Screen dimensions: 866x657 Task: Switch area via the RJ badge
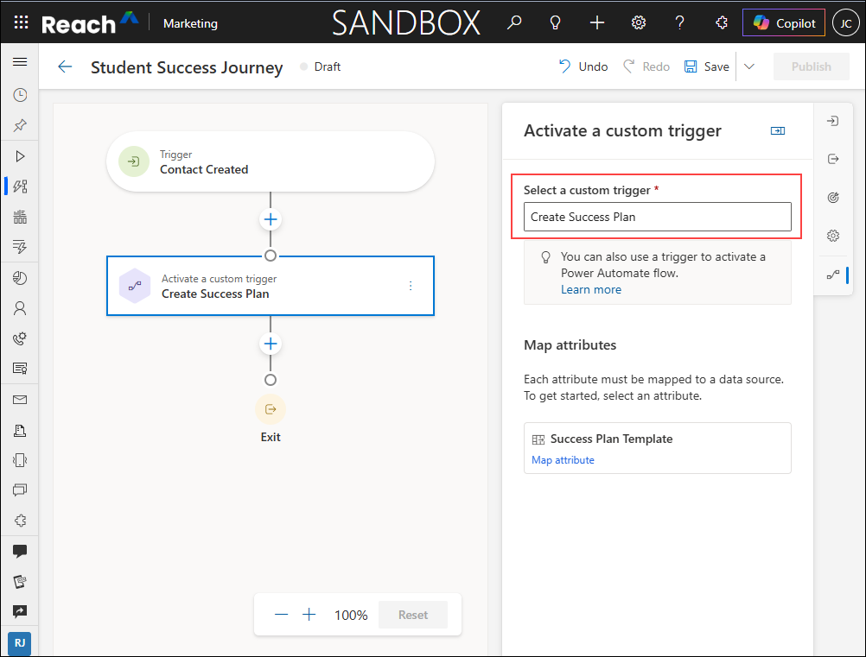pyautogui.click(x=20, y=642)
